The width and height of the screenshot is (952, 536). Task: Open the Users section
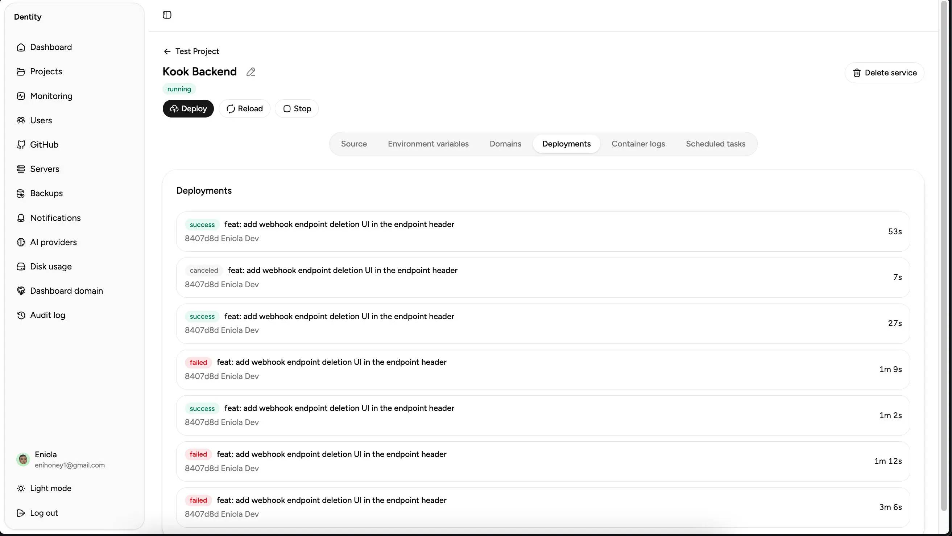[x=34, y=120]
